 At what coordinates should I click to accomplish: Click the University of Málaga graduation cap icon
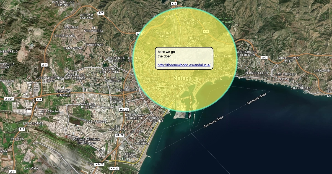pyautogui.click(x=63, y=88)
